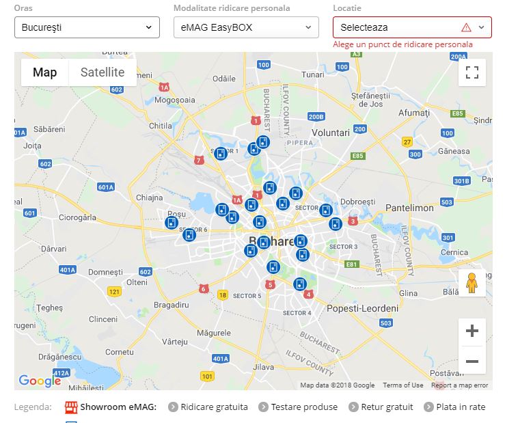505x423 pixels.
Task: Click the Afumați label on the map
Action: point(414,113)
